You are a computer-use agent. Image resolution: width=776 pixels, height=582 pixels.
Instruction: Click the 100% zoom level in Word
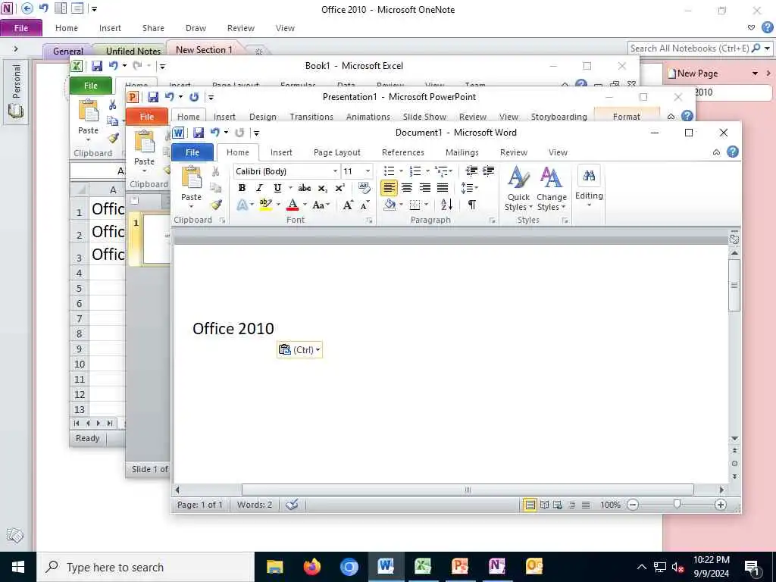[x=610, y=505]
